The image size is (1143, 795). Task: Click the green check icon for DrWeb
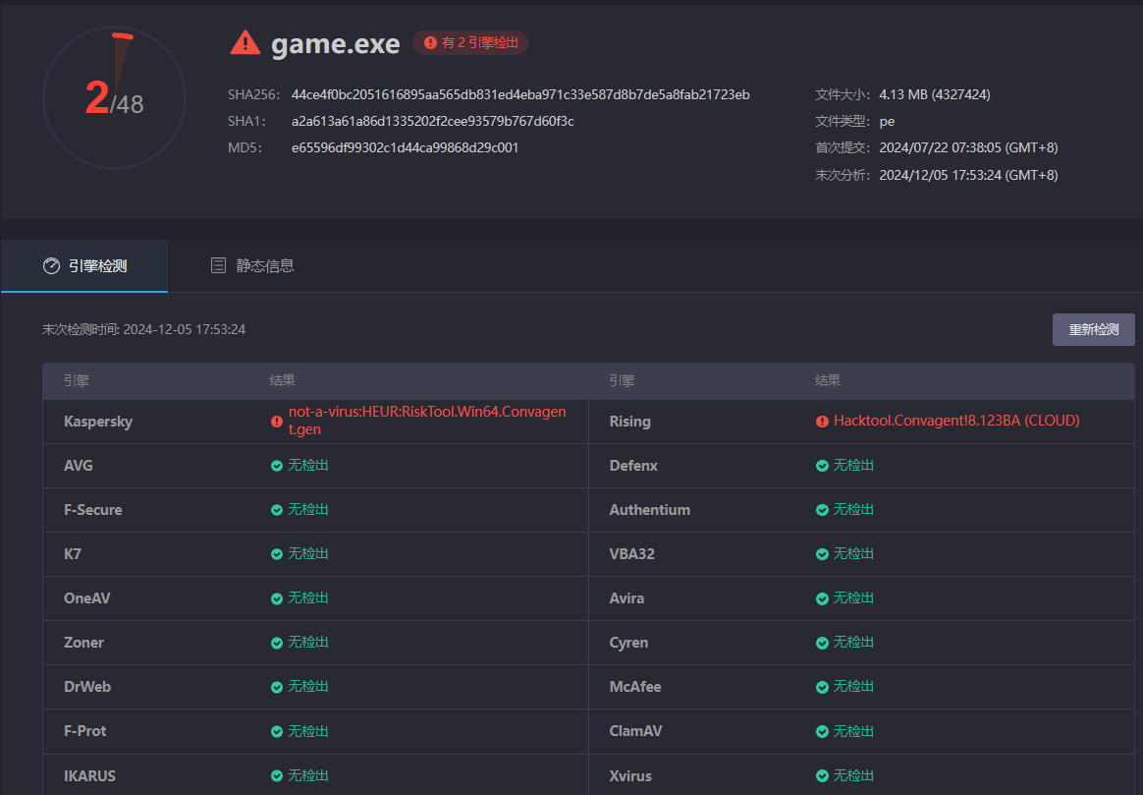pos(277,687)
